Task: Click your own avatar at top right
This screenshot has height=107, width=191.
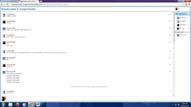Action: [x=176, y=9]
